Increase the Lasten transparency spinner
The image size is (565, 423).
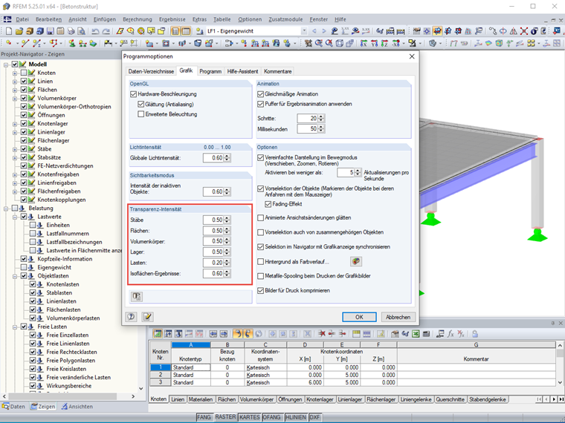click(227, 260)
